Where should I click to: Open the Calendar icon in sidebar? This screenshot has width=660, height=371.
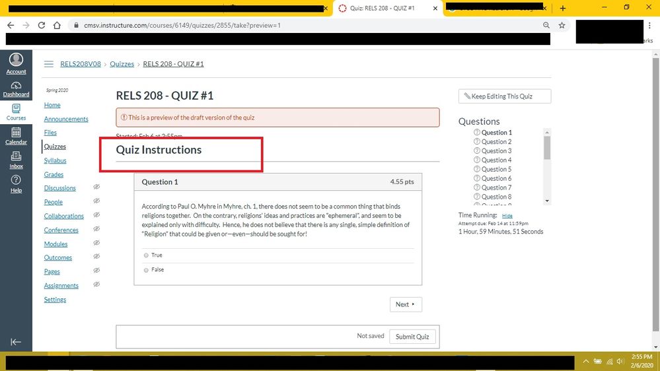(16, 133)
